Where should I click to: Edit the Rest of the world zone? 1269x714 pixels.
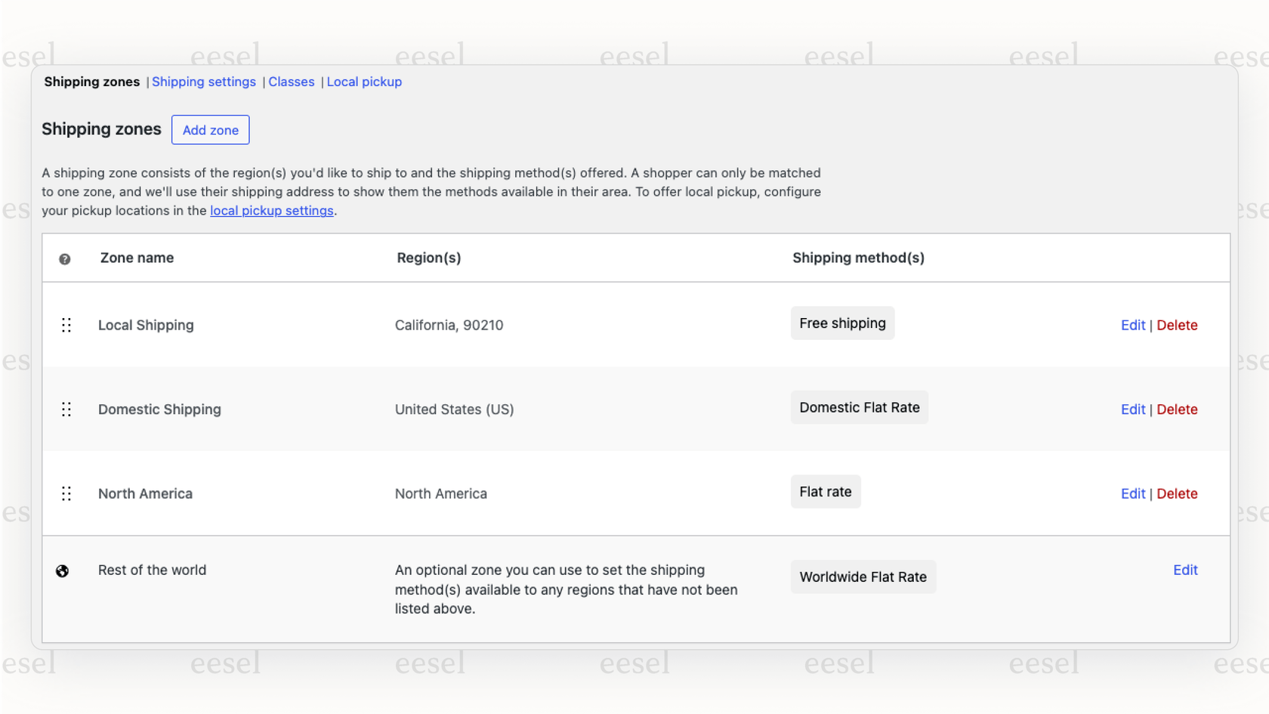(x=1184, y=570)
